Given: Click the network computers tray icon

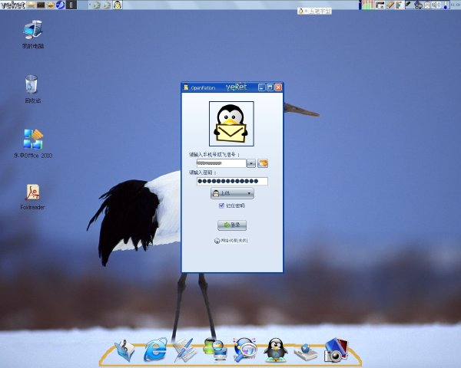Looking at the screenshot, I should pos(418,5).
